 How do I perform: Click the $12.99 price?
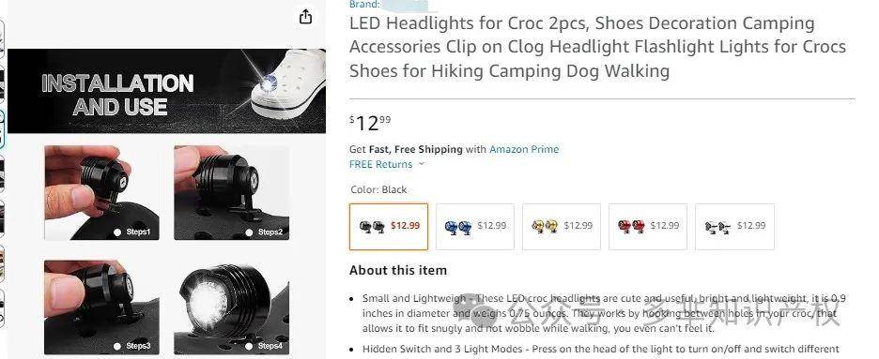click(x=370, y=123)
